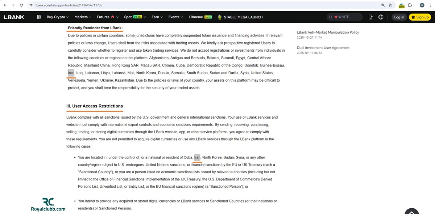Click the globe language icon
The width and height of the screenshot is (435, 217).
pyautogui.click(x=381, y=17)
